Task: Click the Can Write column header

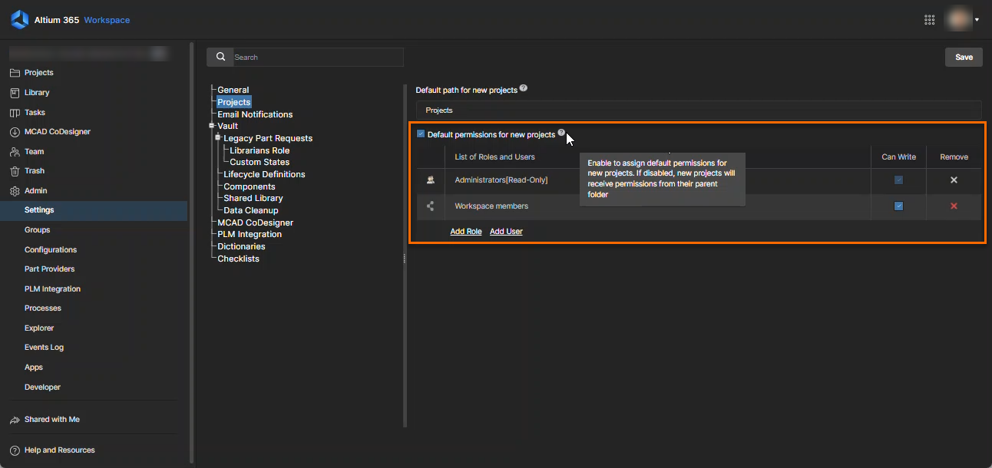Action: coord(898,157)
